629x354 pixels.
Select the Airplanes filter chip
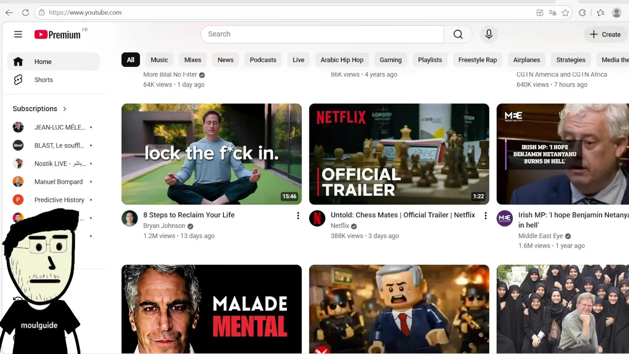coord(526,60)
